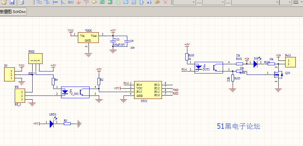The height and width of the screenshot is (146, 303).
Task: Click the P3.4 net label near OUT1
Action: pyautogui.click(x=184, y=69)
